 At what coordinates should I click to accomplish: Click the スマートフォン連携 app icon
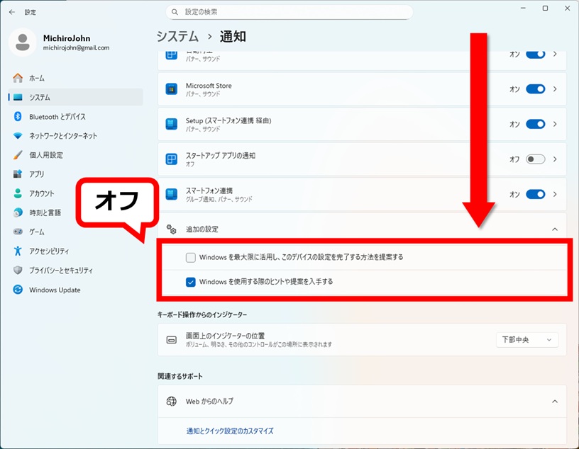tap(171, 194)
